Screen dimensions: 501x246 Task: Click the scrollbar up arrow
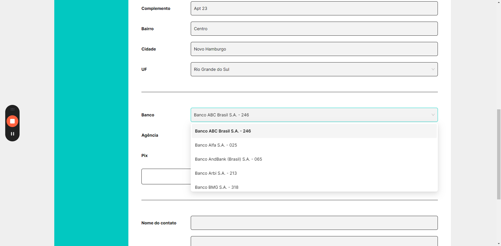499,2
